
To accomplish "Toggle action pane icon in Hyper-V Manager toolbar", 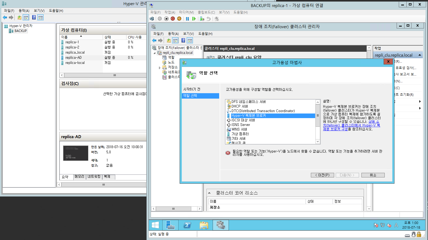I will click(41, 18).
